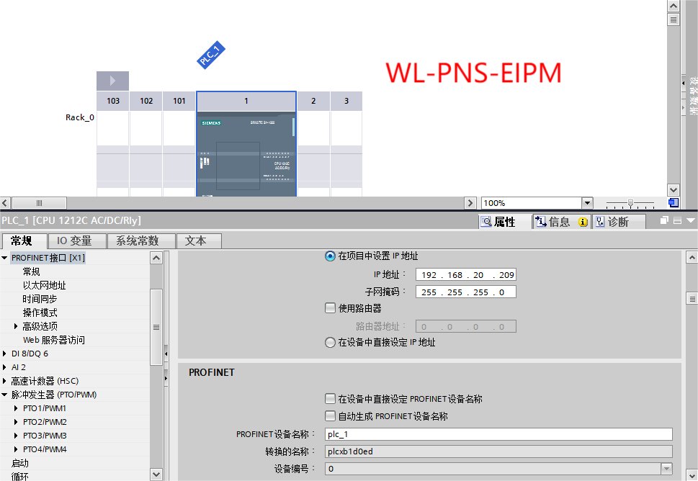Screen dimensions: 698x481
Task: Click the PLC_1 device label tag
Action: click(211, 55)
